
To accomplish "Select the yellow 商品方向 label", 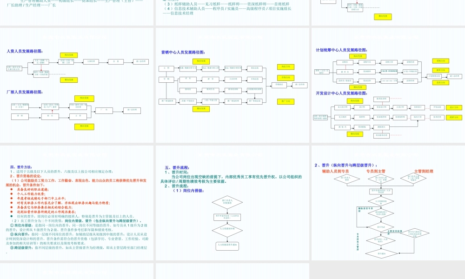I will click(286, 67).
